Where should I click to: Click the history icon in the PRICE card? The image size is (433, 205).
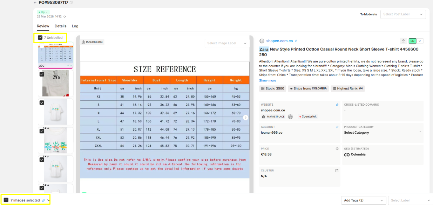coord(337,149)
